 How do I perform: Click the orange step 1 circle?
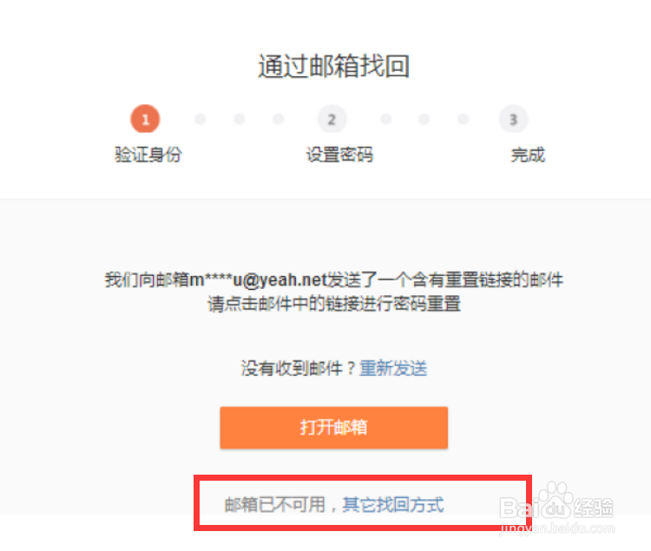tap(145, 119)
